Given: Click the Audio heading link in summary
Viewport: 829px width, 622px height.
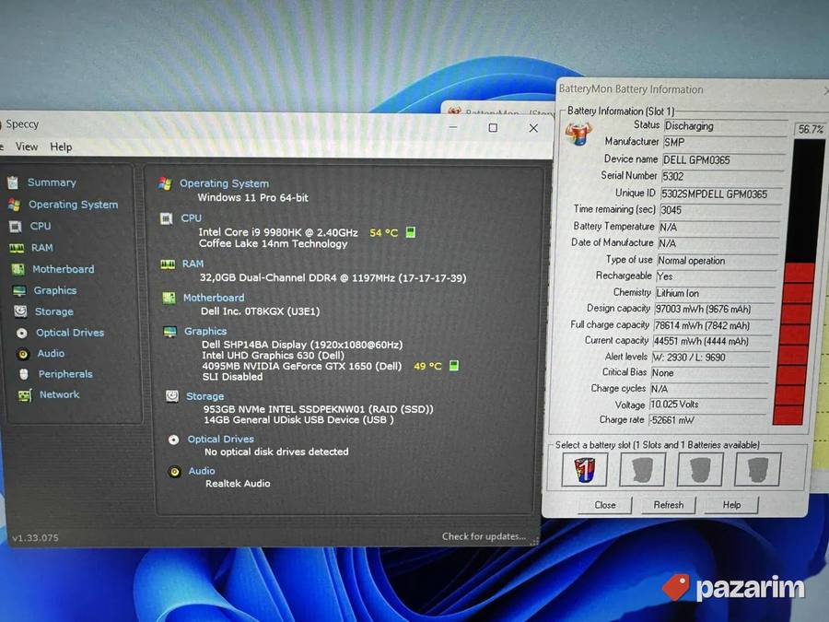Looking at the screenshot, I should point(202,471).
